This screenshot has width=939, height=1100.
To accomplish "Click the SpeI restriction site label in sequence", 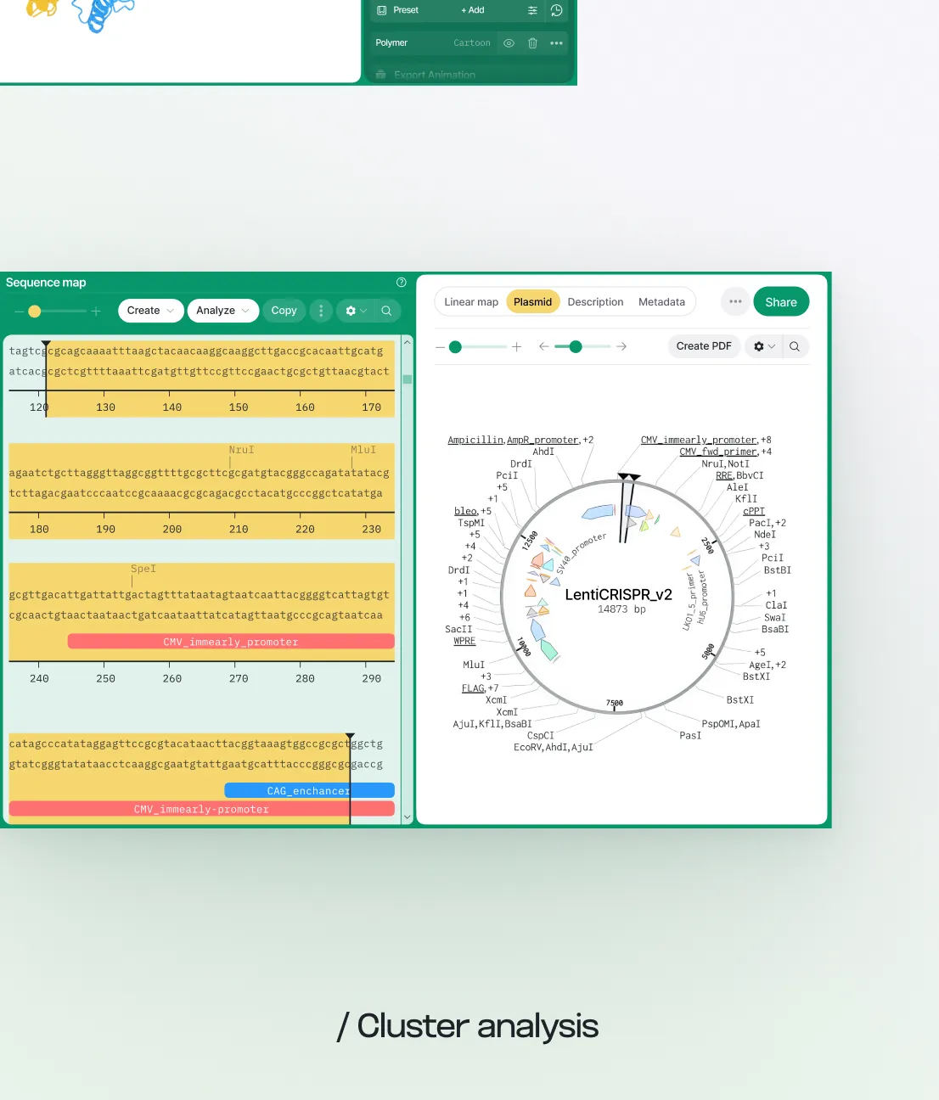I will [x=143, y=569].
